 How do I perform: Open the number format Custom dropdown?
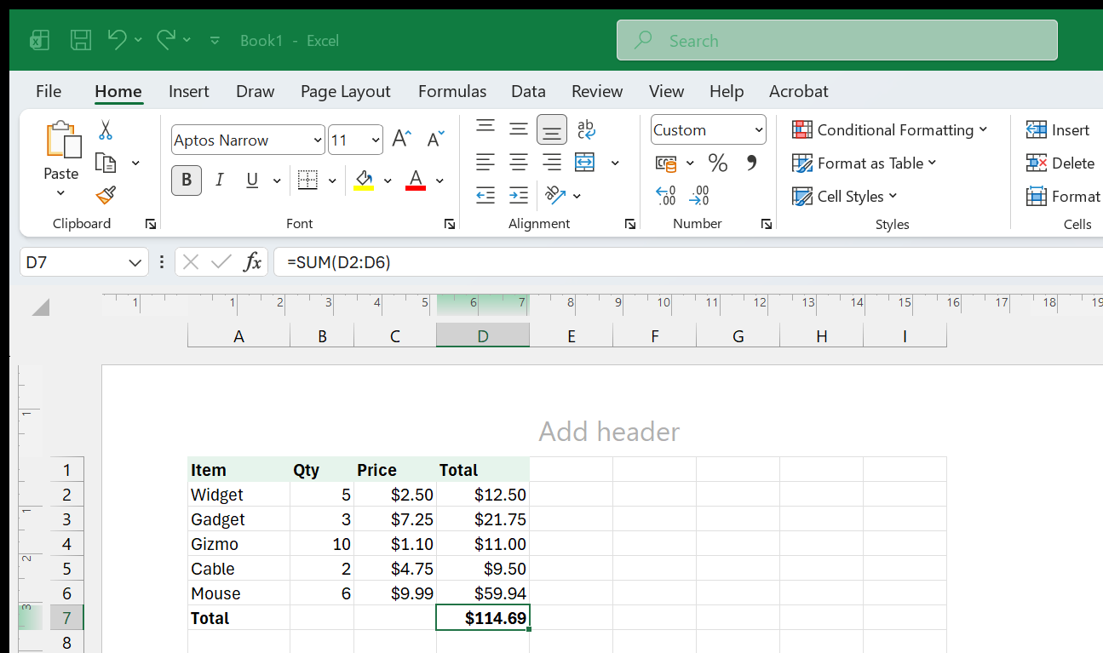759,130
